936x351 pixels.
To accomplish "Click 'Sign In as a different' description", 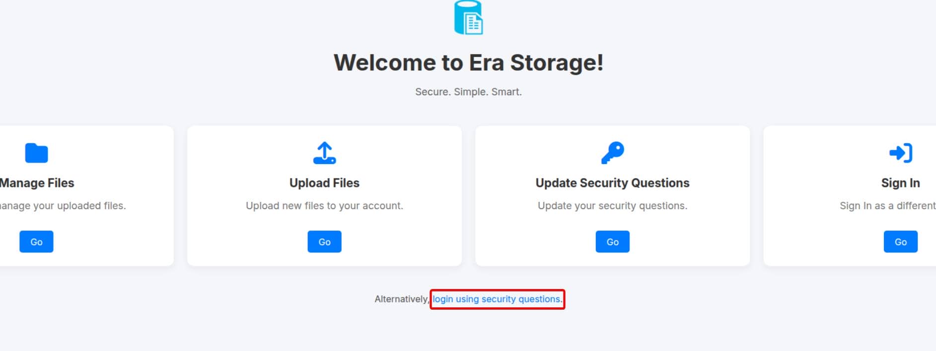I will (x=887, y=206).
